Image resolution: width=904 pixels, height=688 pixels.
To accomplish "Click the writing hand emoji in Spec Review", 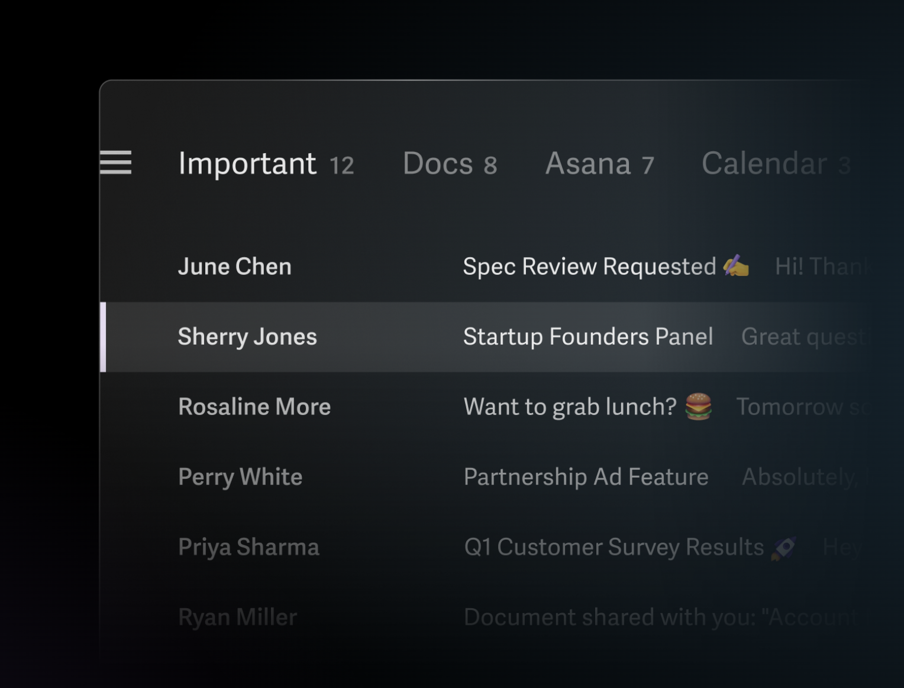I will 736,266.
